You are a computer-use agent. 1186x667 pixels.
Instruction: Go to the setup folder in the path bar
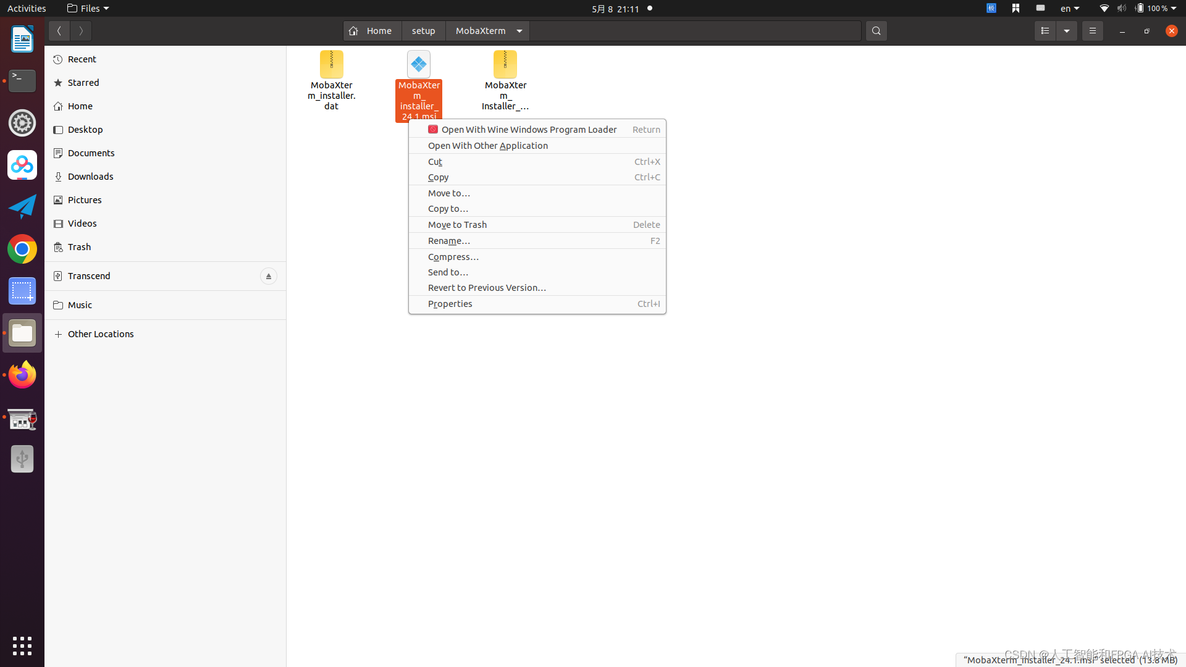[x=424, y=31]
